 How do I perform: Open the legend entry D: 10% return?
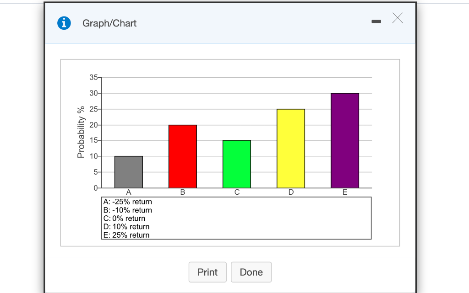(125, 227)
